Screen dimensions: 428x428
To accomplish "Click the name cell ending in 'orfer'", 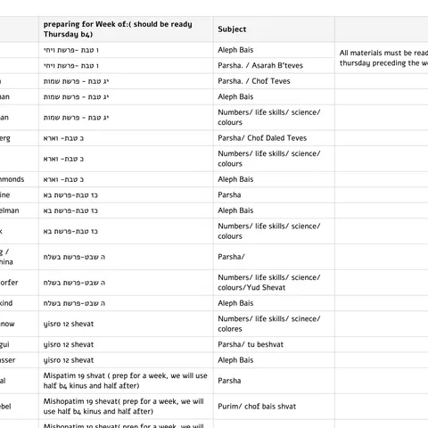I will tap(19, 283).
